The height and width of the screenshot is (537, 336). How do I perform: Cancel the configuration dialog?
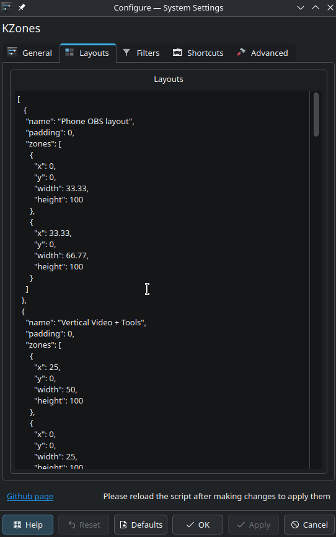309,525
